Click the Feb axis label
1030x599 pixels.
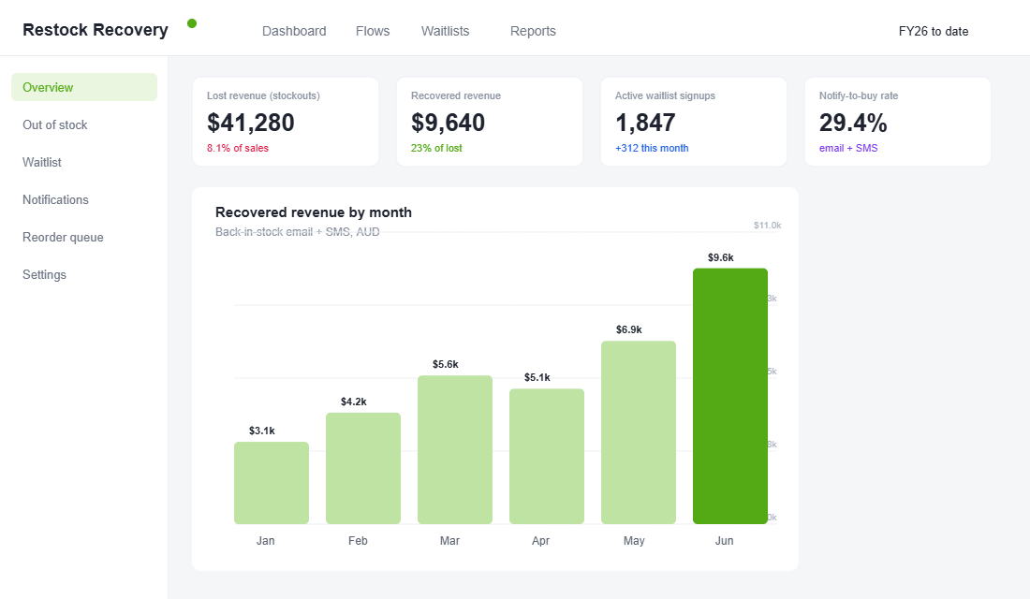(x=358, y=541)
